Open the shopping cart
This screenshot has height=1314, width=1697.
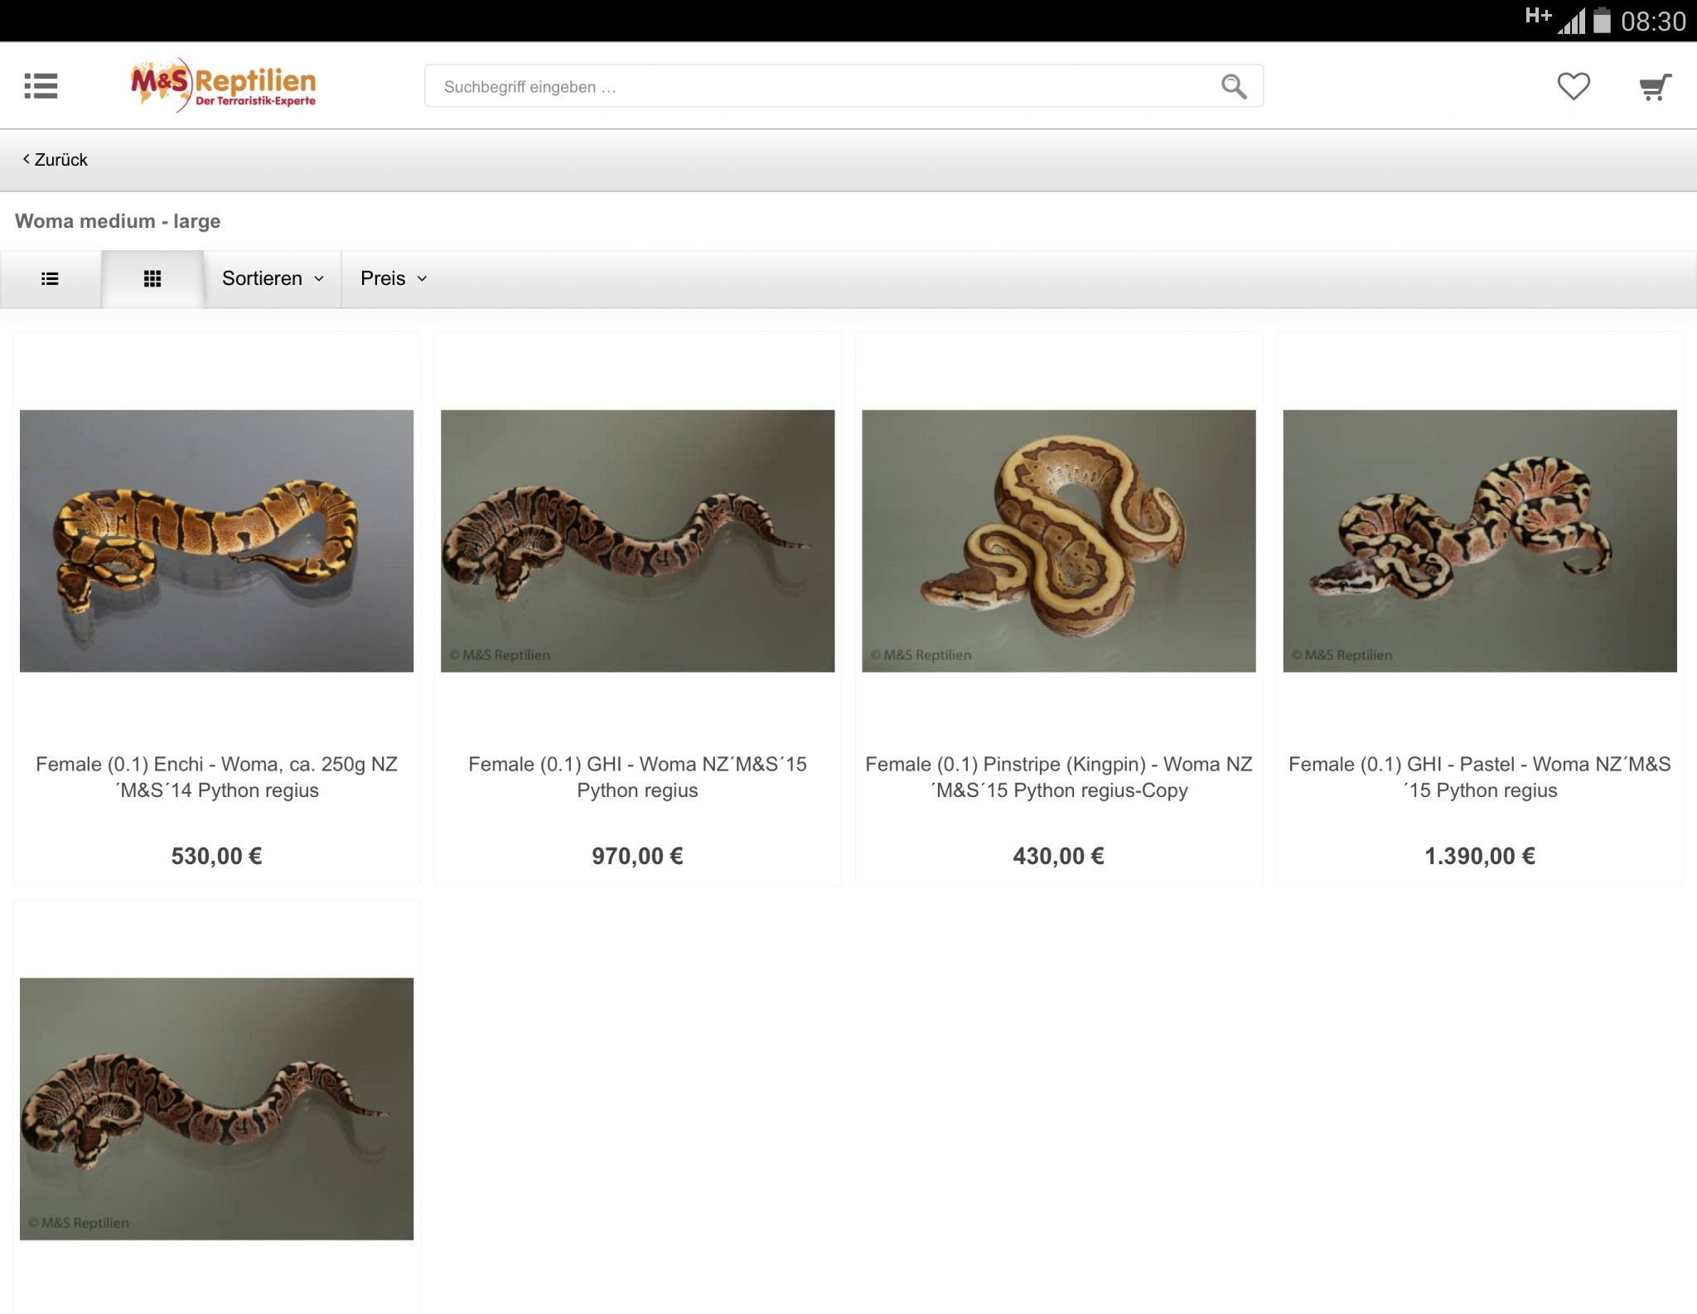(x=1654, y=86)
